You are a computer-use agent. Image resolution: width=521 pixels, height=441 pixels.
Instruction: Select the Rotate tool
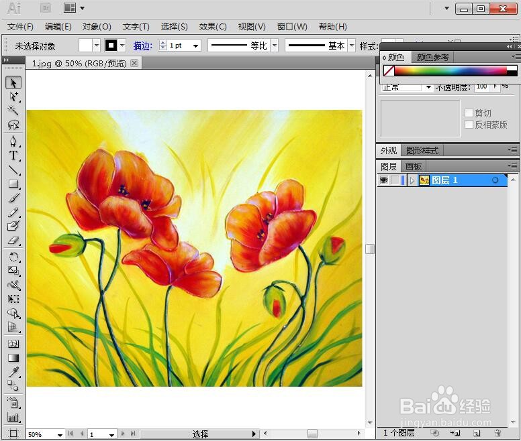tap(13, 257)
